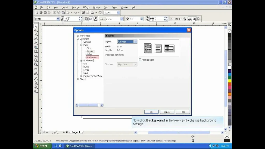Select the Smart Fill tool
The image size is (265, 149).
click(x=36, y=47)
